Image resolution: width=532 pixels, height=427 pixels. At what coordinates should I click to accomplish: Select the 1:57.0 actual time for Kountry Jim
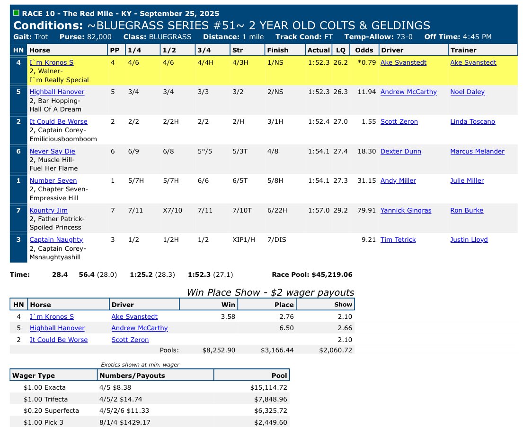click(319, 210)
